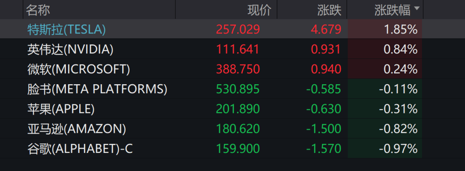
Task: Click Alphabet price 159.900
Action: point(238,149)
